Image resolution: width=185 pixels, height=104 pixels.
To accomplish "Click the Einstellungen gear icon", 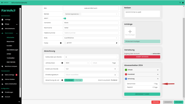I will pyautogui.click(x=2, y=92).
